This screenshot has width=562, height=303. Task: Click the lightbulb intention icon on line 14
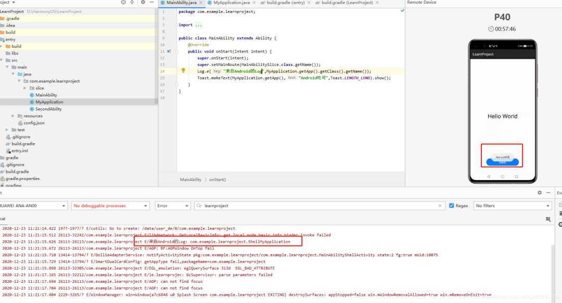tap(183, 71)
